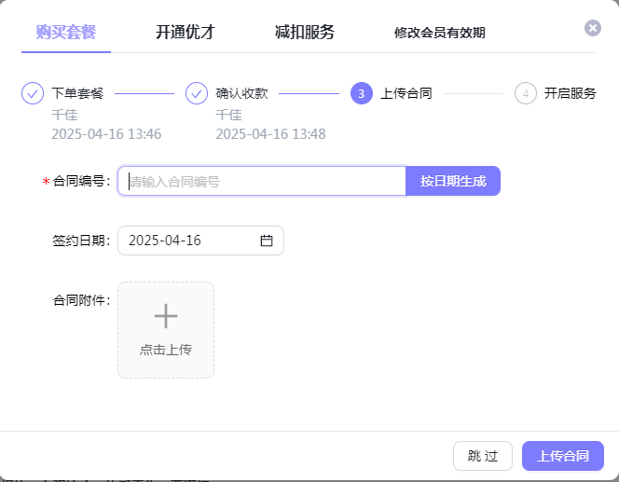Close the dialog with the X icon

pyautogui.click(x=593, y=28)
